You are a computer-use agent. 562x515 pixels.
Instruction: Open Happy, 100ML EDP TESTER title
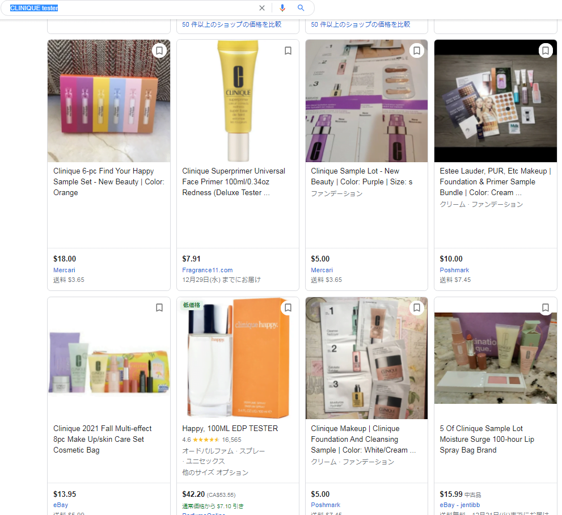pos(230,428)
